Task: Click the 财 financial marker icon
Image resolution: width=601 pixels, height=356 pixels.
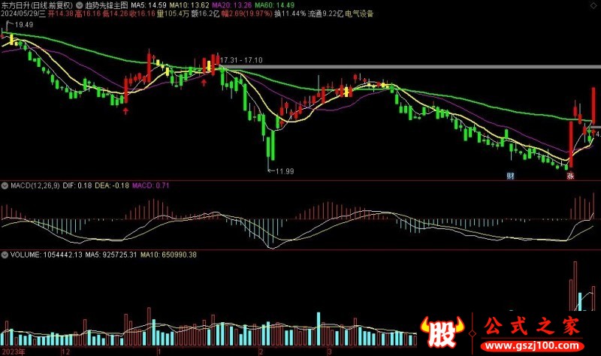Action: point(510,176)
